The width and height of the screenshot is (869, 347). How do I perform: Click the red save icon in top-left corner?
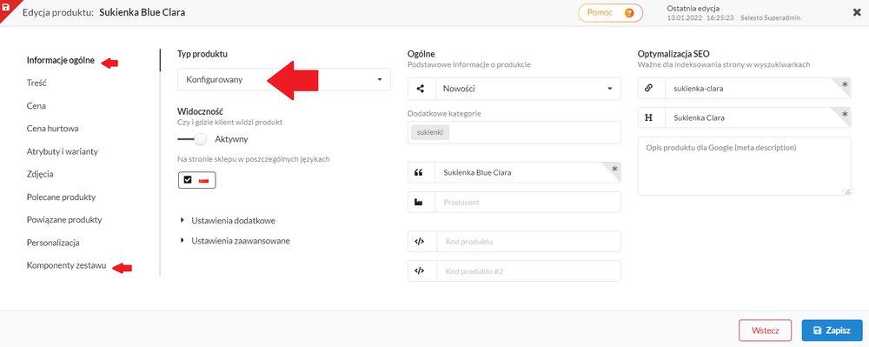(5, 6)
